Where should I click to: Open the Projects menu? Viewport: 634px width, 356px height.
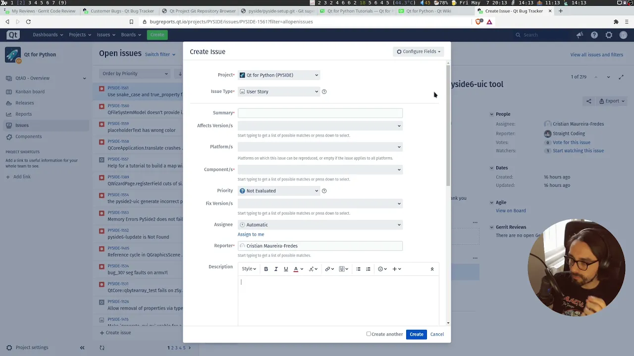point(79,35)
